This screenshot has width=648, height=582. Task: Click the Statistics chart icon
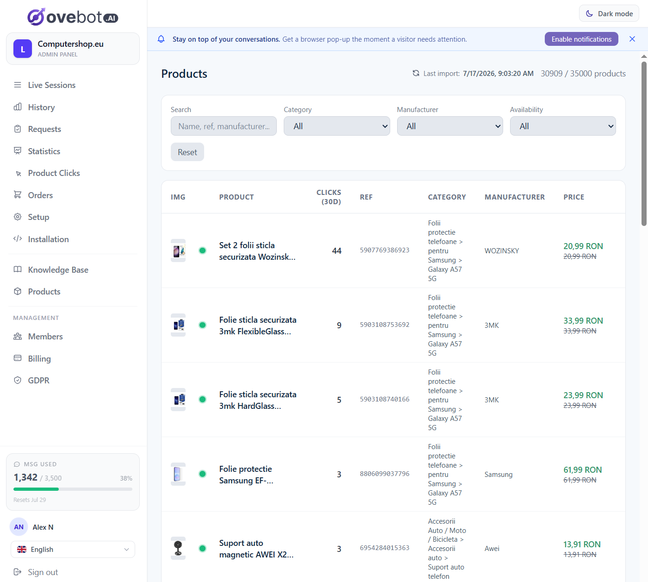[x=18, y=151]
